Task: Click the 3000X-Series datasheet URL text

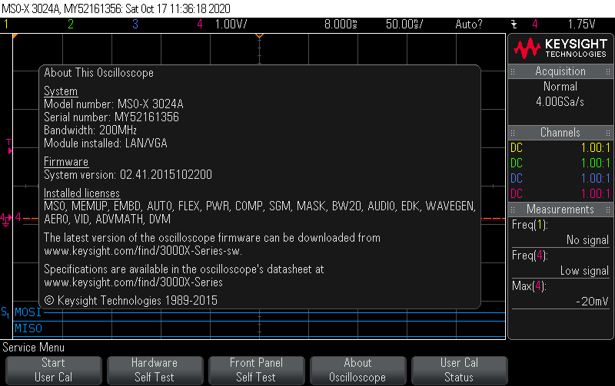Action: (133, 282)
